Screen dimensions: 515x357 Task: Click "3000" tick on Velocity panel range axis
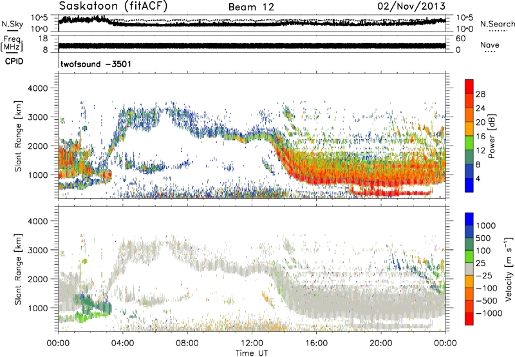[x=37, y=250]
